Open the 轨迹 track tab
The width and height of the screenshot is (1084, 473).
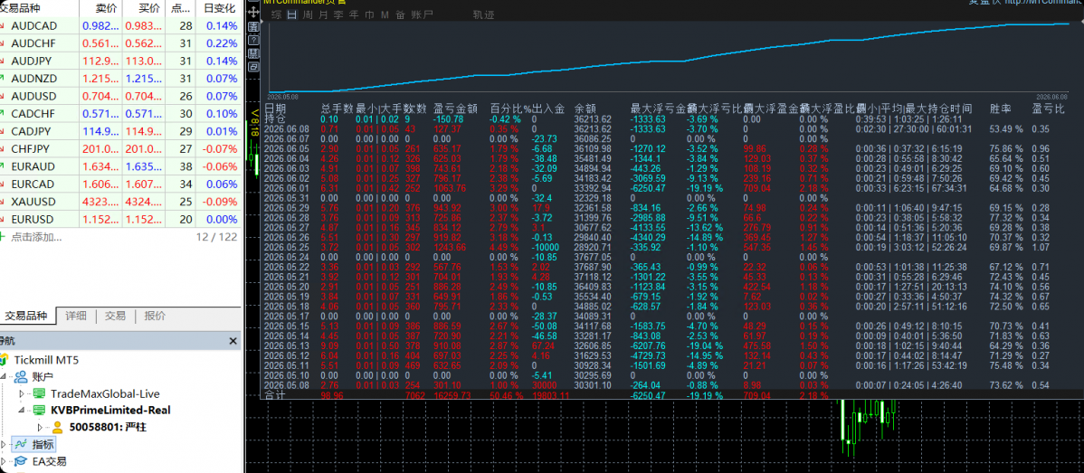point(483,14)
